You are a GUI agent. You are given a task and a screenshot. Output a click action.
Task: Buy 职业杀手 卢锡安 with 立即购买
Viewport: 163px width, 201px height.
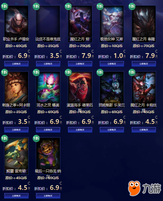click(16, 64)
